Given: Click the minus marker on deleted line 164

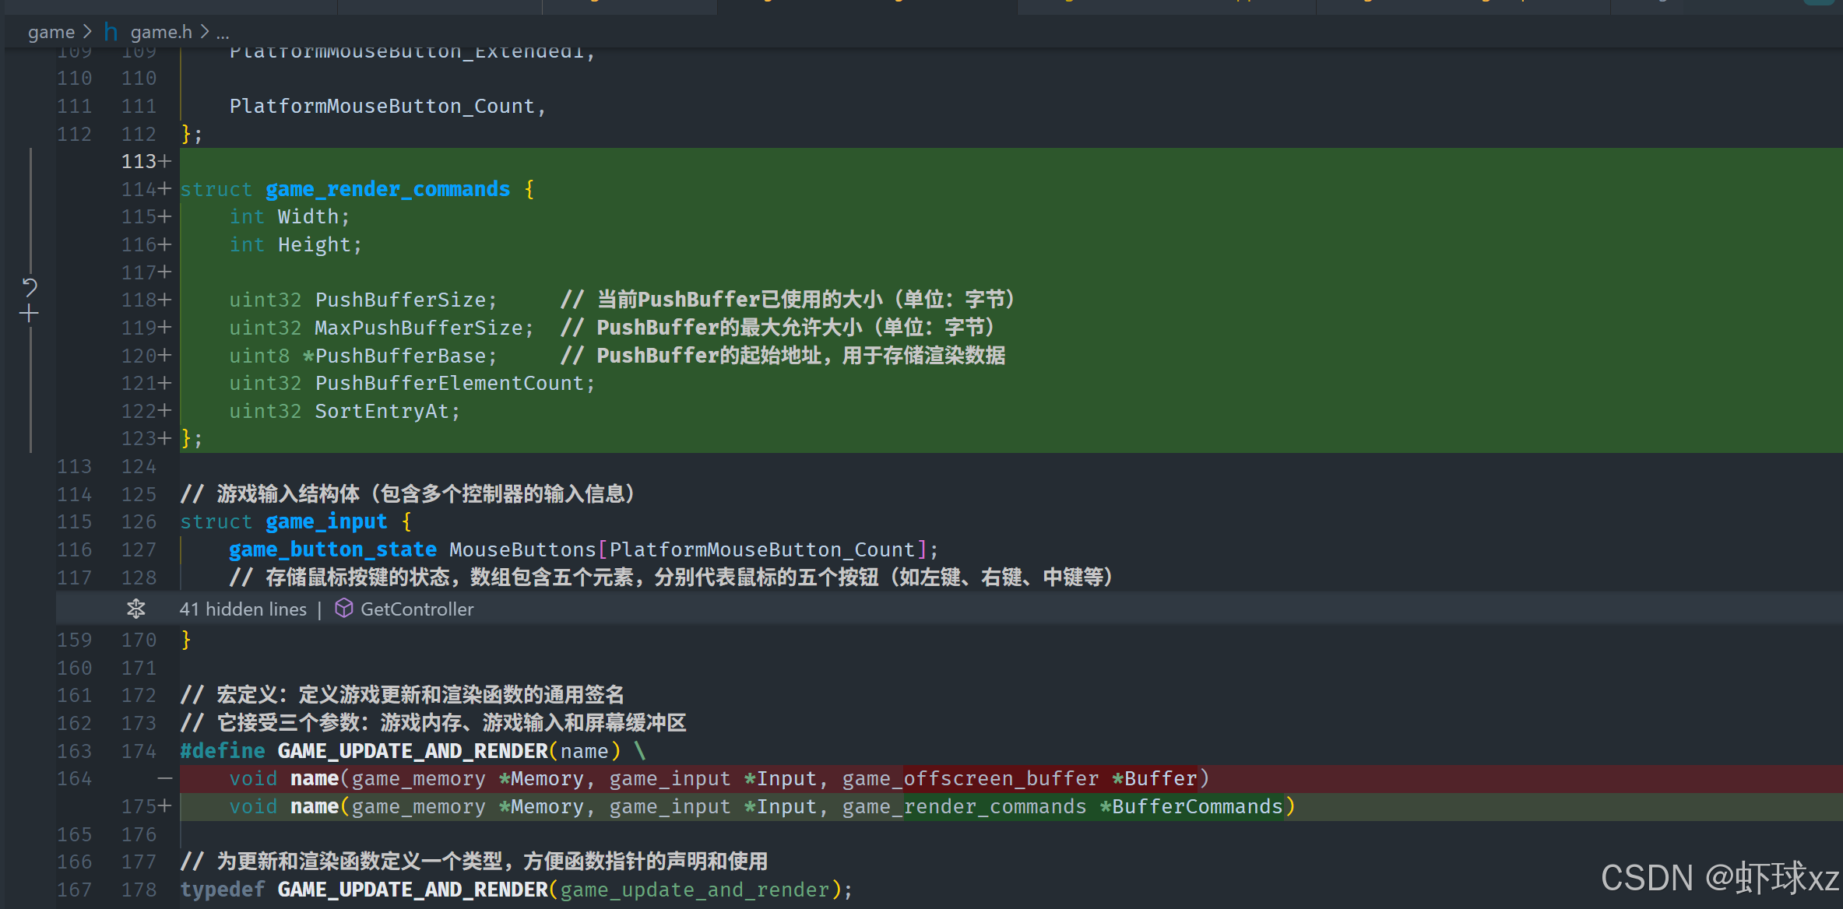Looking at the screenshot, I should pyautogui.click(x=164, y=778).
